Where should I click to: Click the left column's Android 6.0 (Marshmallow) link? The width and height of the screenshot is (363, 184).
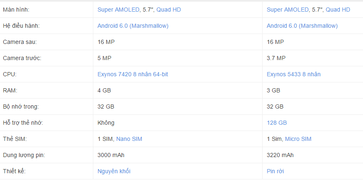[x=133, y=26]
